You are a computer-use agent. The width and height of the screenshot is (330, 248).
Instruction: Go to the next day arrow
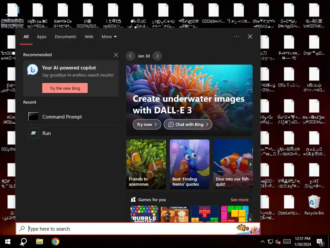[x=157, y=56]
